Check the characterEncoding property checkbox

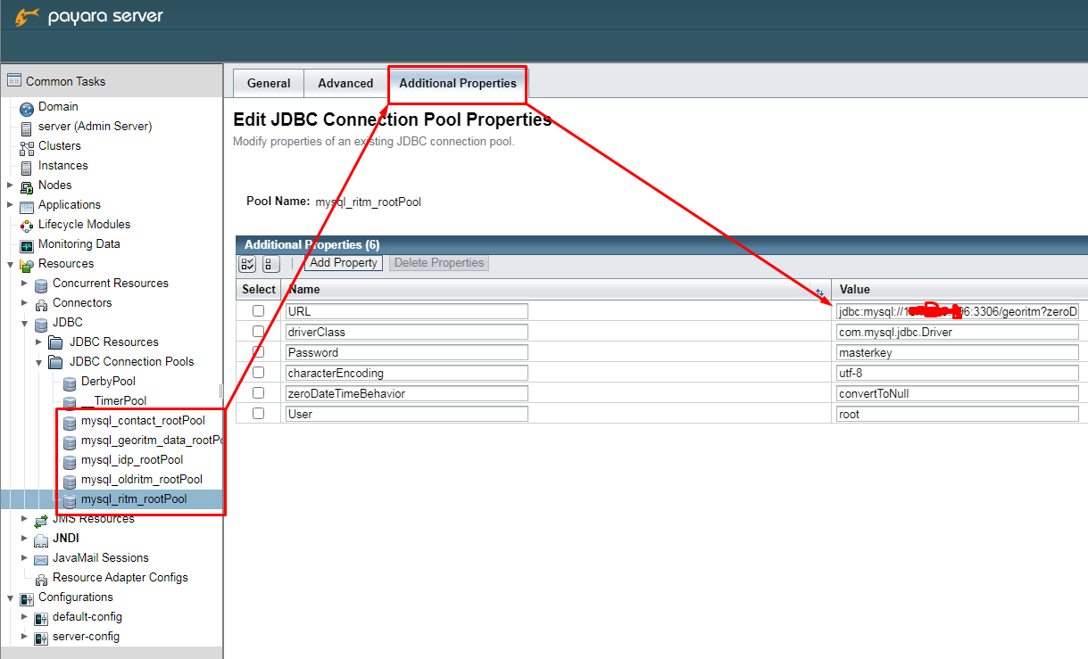(258, 373)
